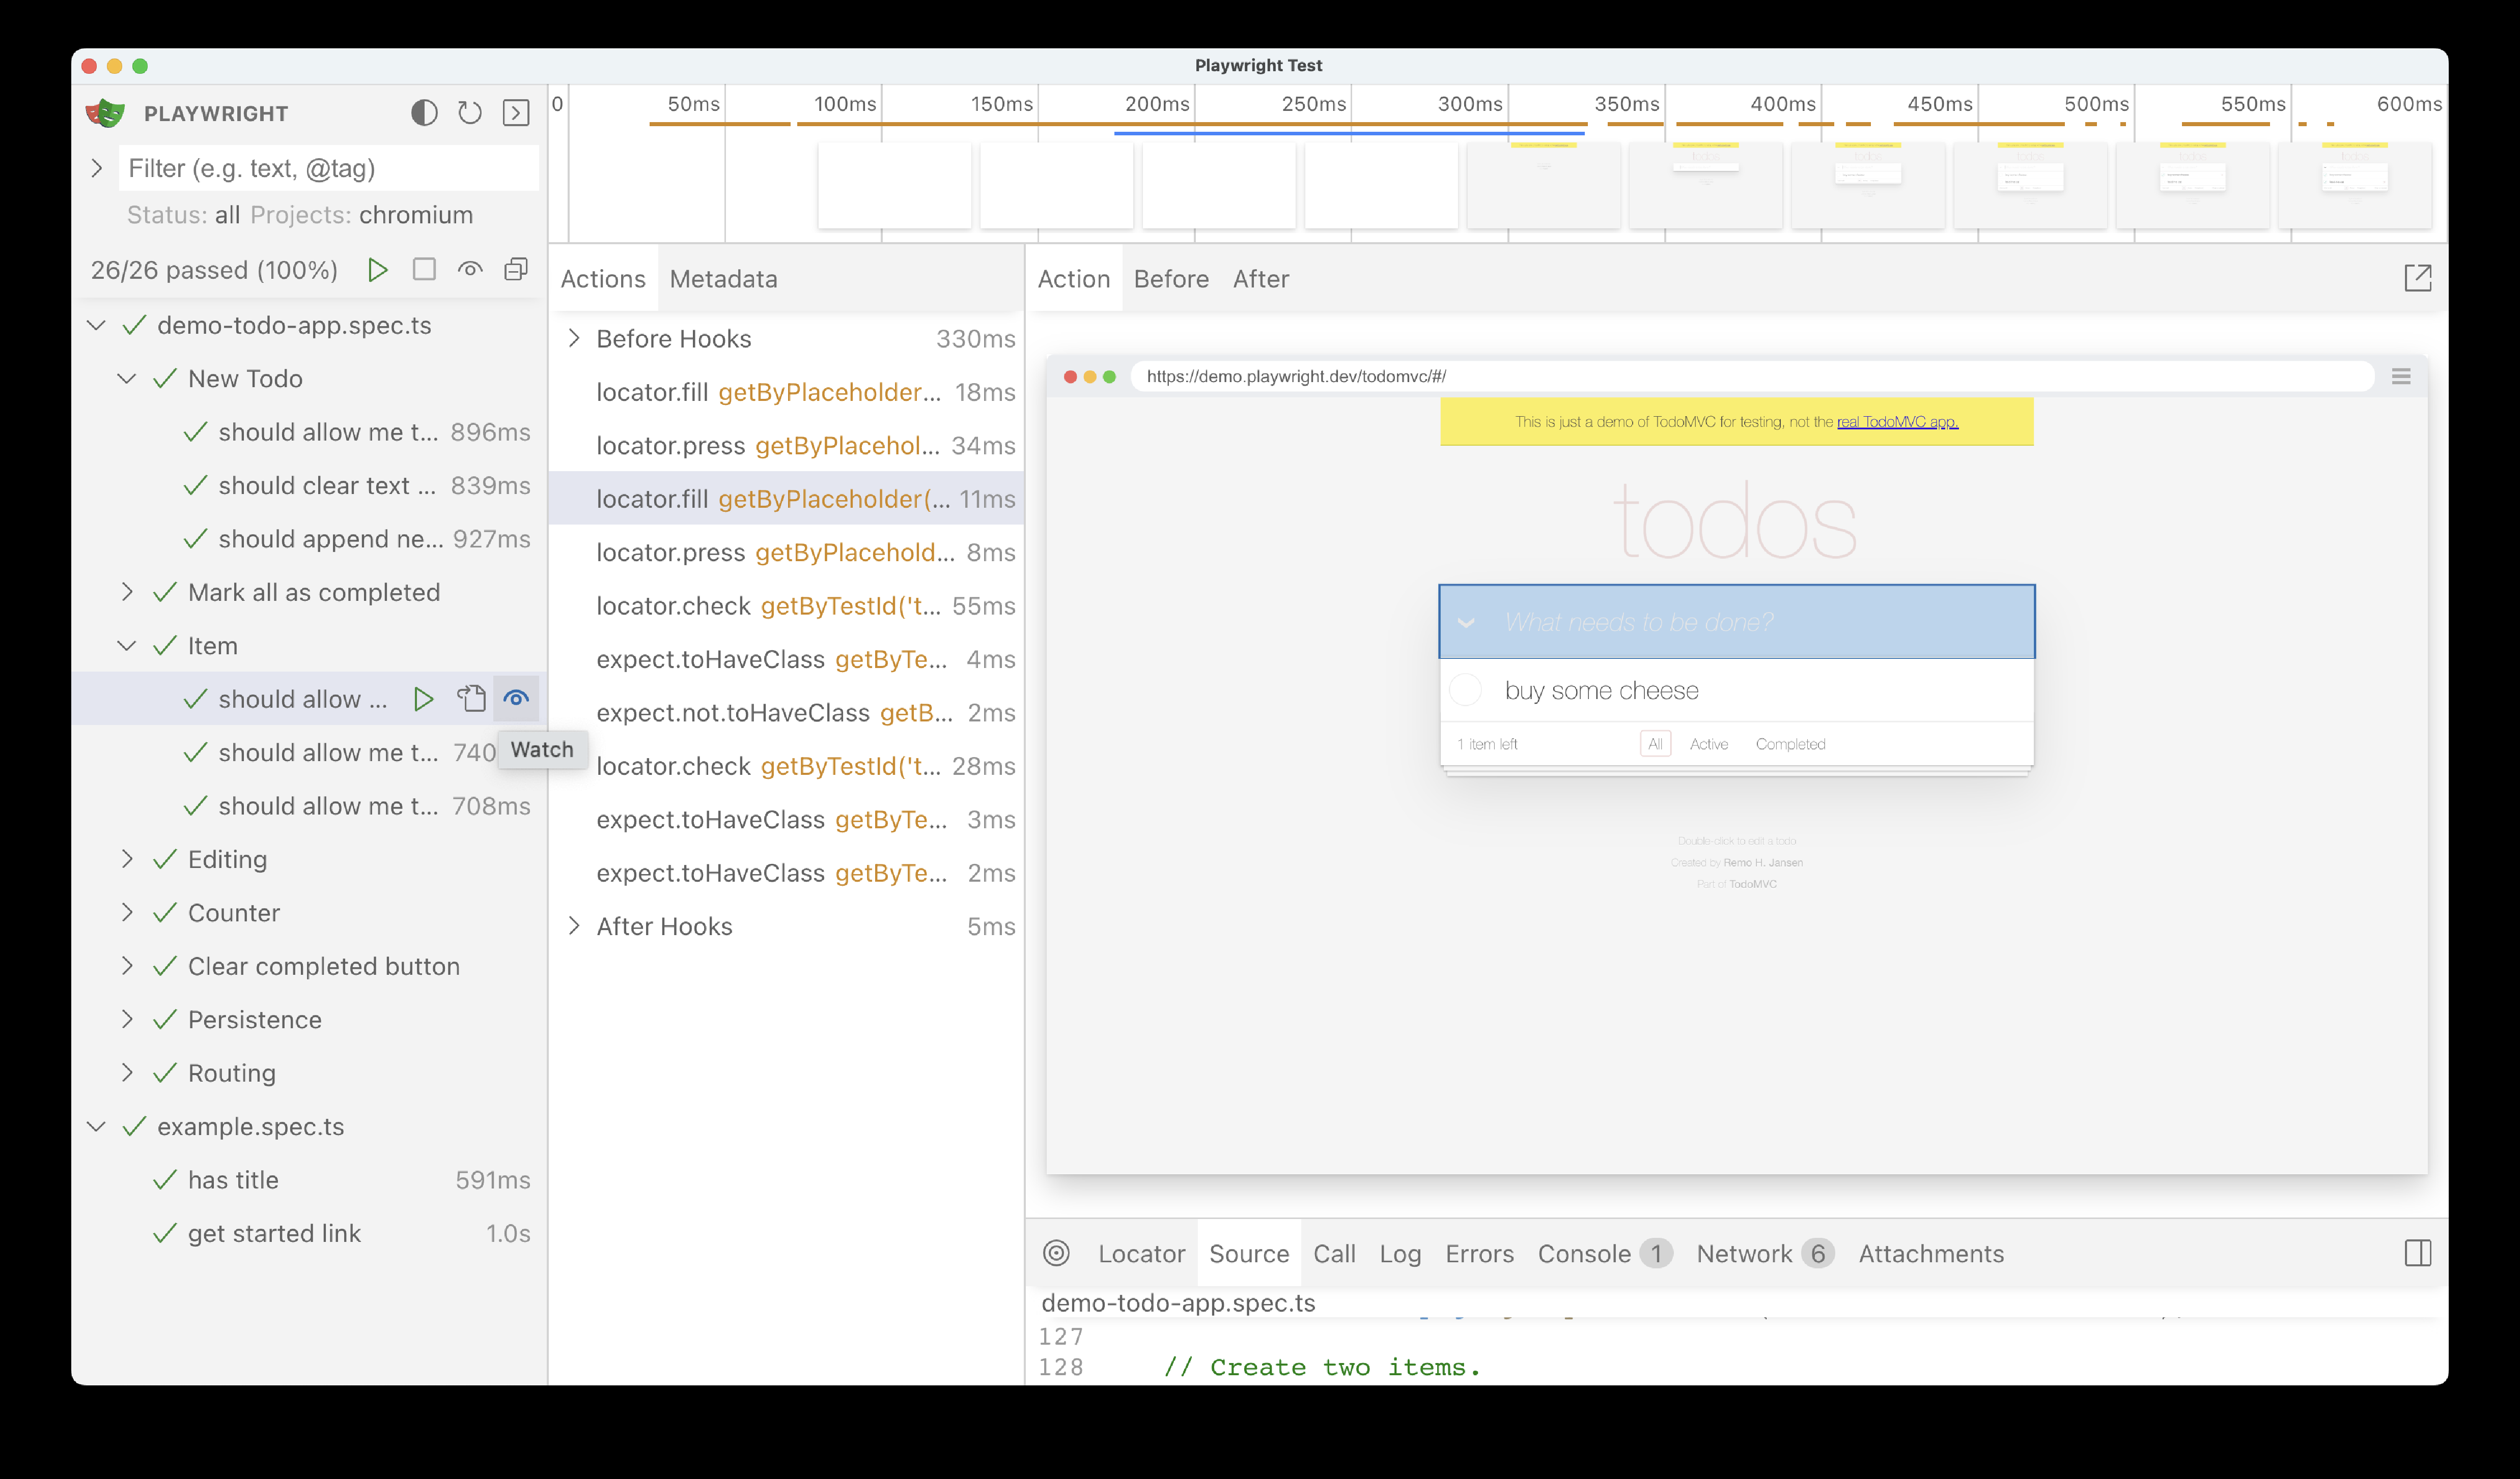2520x1479 pixels.
Task: Toggle watch all eye icon in toolbar
Action: click(x=470, y=270)
